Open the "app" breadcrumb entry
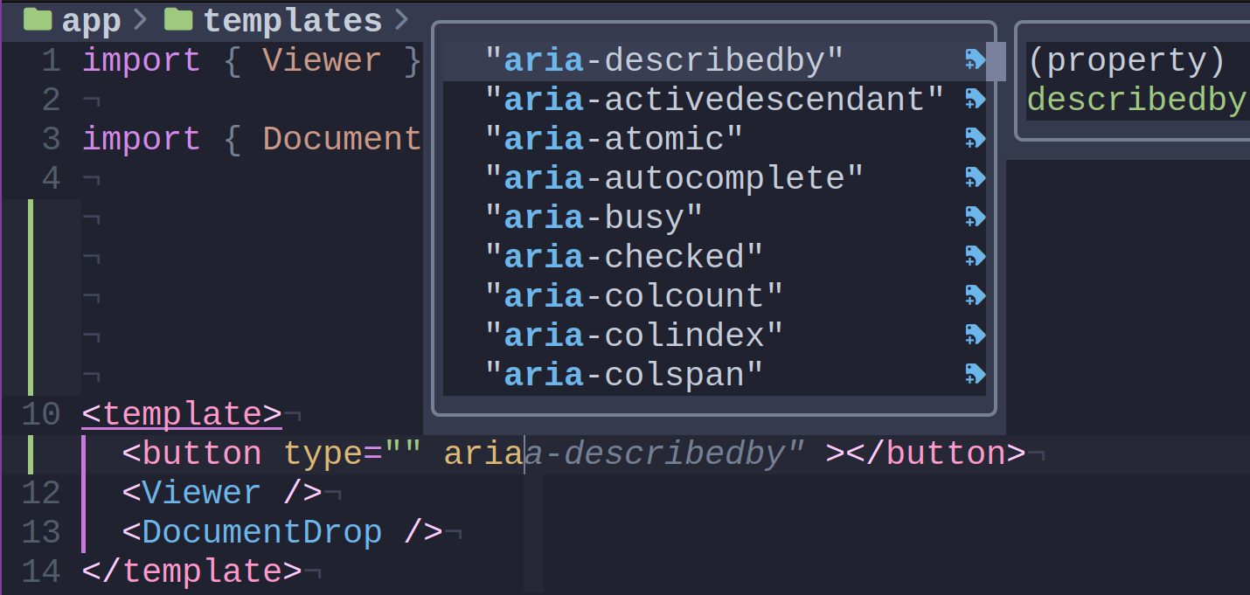Image resolution: width=1250 pixels, height=595 pixels. pos(87,19)
